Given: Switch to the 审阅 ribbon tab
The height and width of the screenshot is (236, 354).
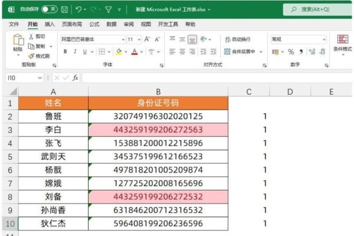Looking at the screenshot, I should point(129,24).
